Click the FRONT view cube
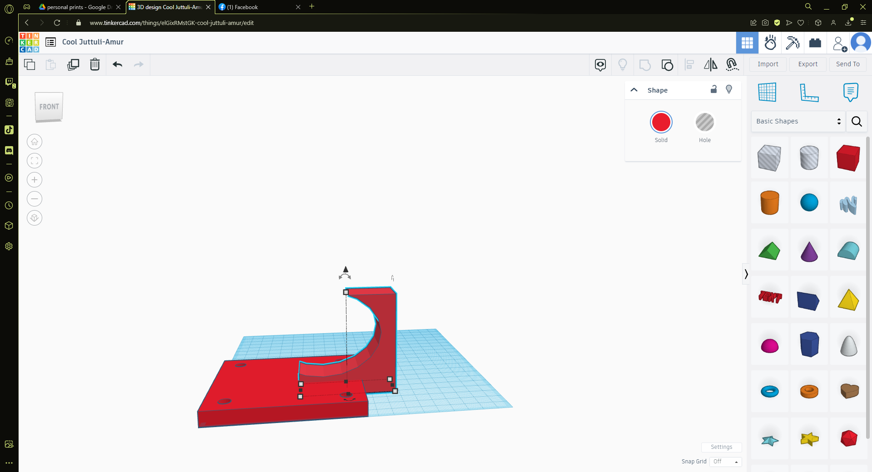Viewport: 872px width, 472px height. [49, 107]
